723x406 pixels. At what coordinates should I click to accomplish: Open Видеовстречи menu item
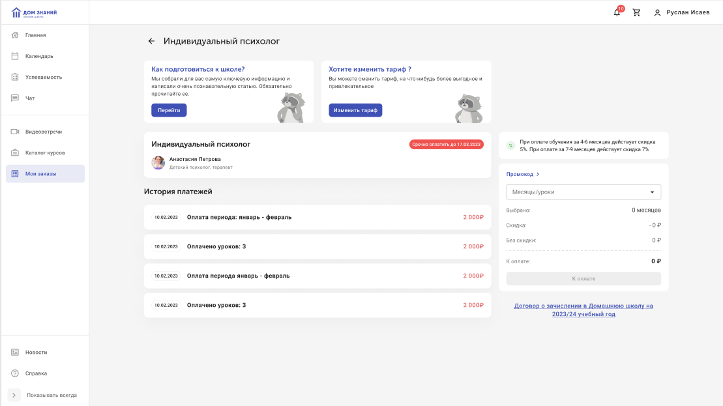[x=45, y=132]
